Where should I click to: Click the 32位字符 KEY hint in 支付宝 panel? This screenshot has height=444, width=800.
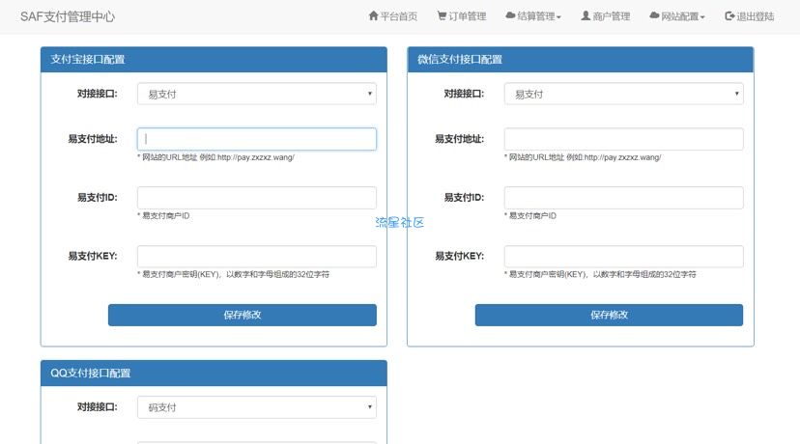233,275
